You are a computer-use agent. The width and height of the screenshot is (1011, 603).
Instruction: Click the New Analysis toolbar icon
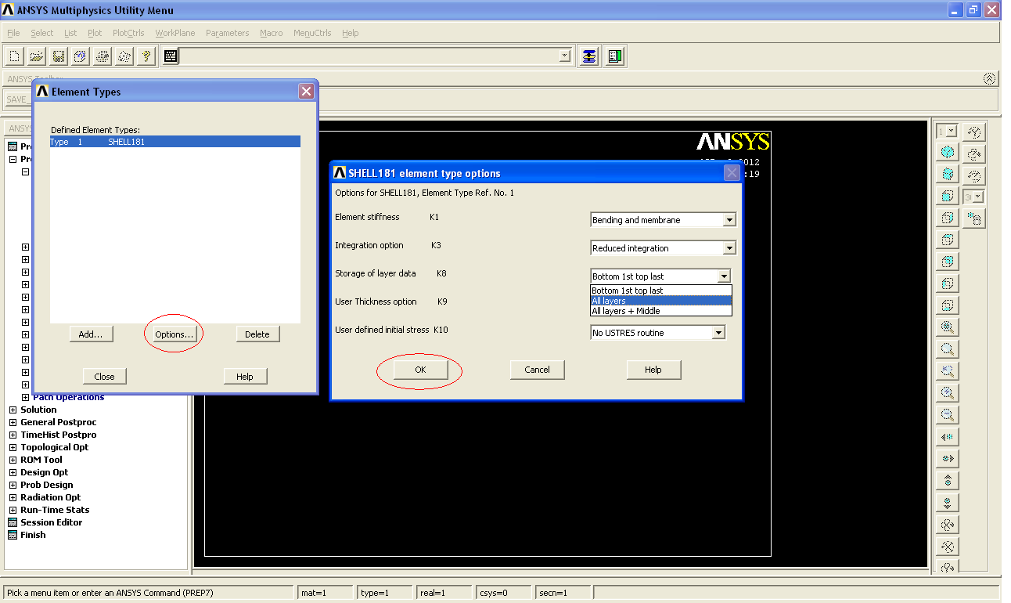click(x=15, y=56)
